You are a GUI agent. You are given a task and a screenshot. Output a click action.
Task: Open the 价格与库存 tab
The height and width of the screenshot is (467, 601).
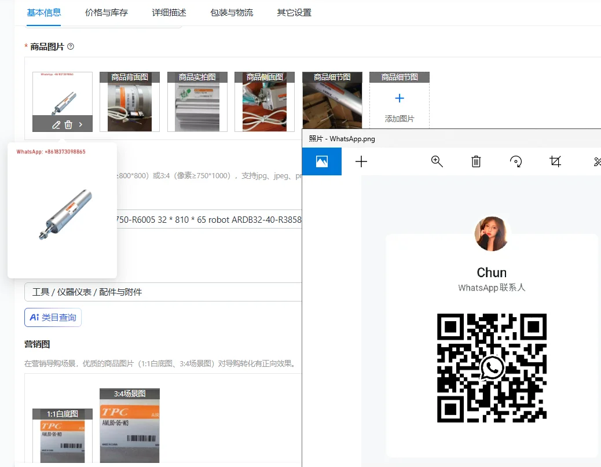[x=106, y=13]
